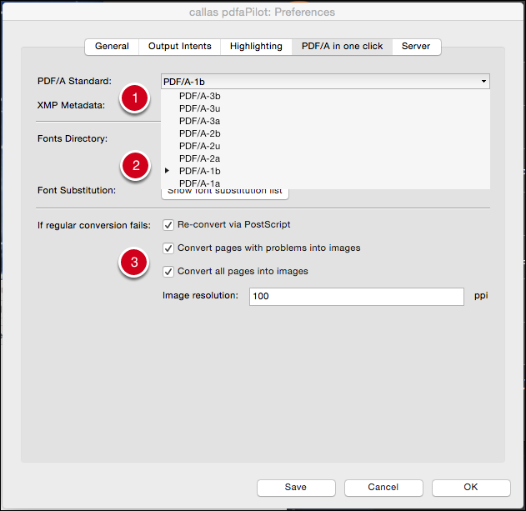Click the Image resolution input field
The image size is (526, 511).
click(357, 296)
